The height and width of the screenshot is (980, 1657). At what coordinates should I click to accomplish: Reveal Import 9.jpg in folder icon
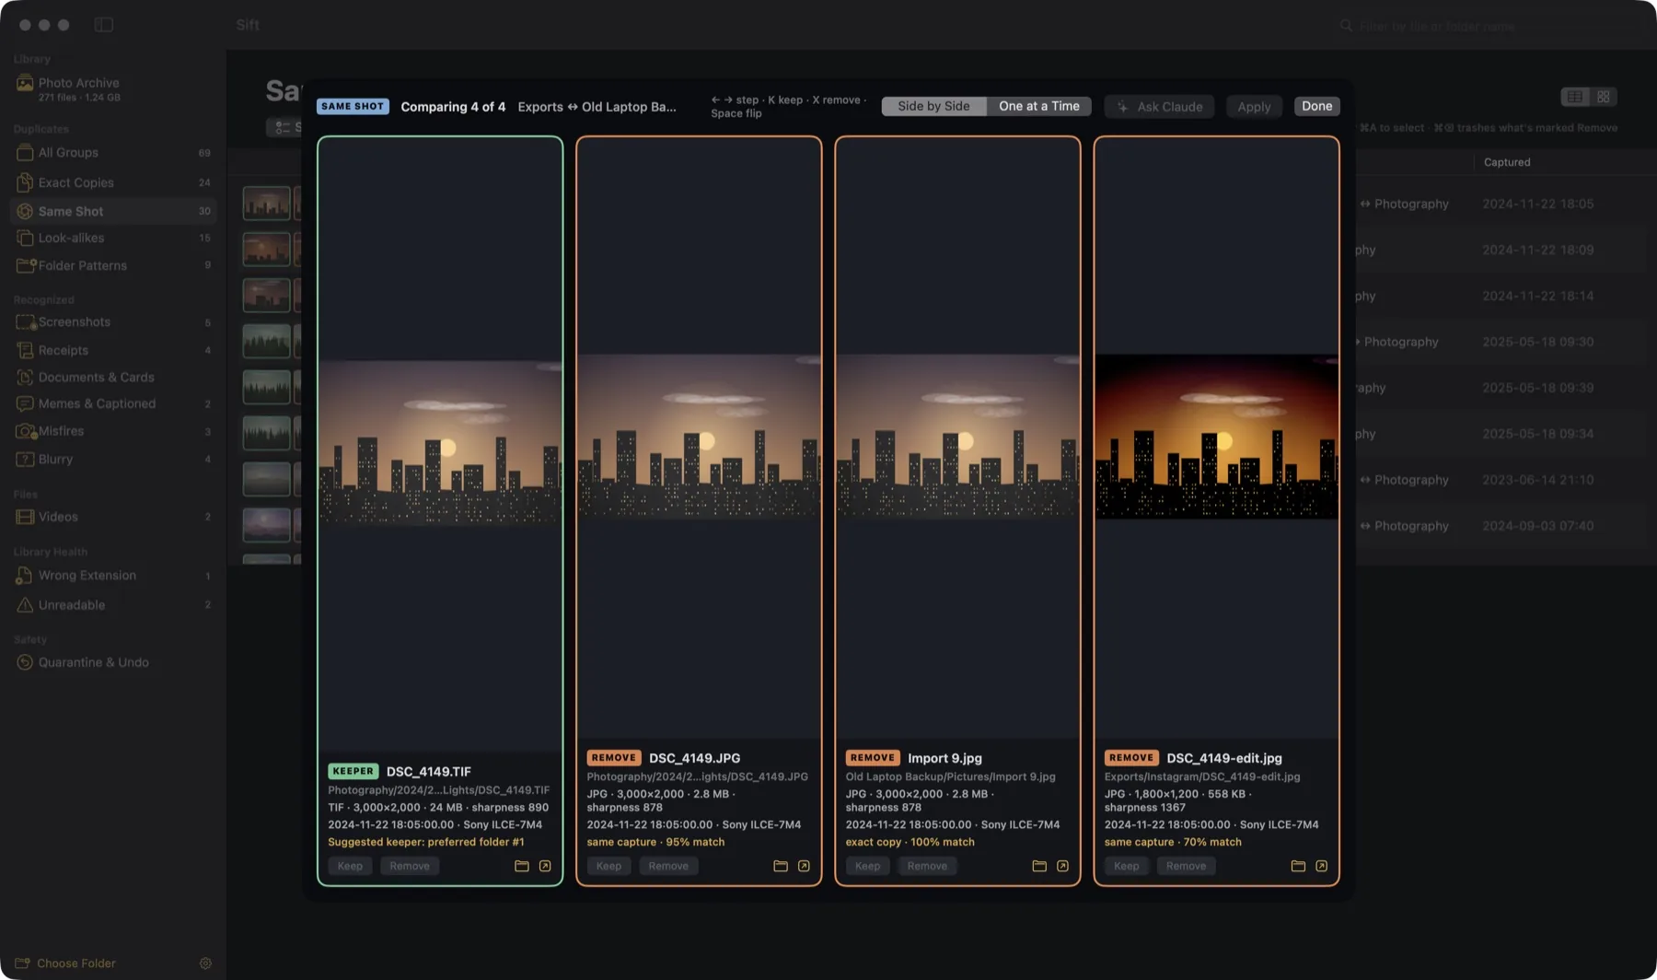(1039, 866)
